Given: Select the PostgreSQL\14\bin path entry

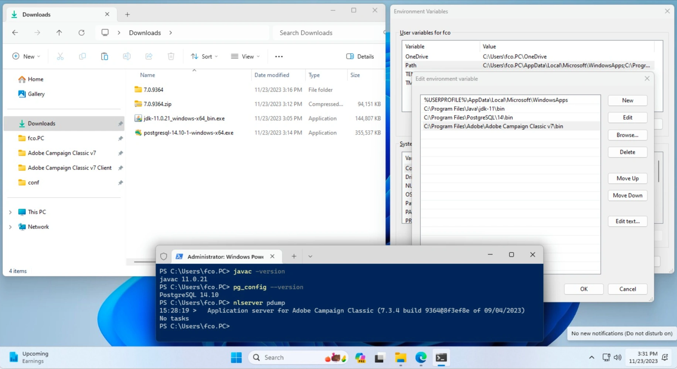Looking at the screenshot, I should pos(510,117).
